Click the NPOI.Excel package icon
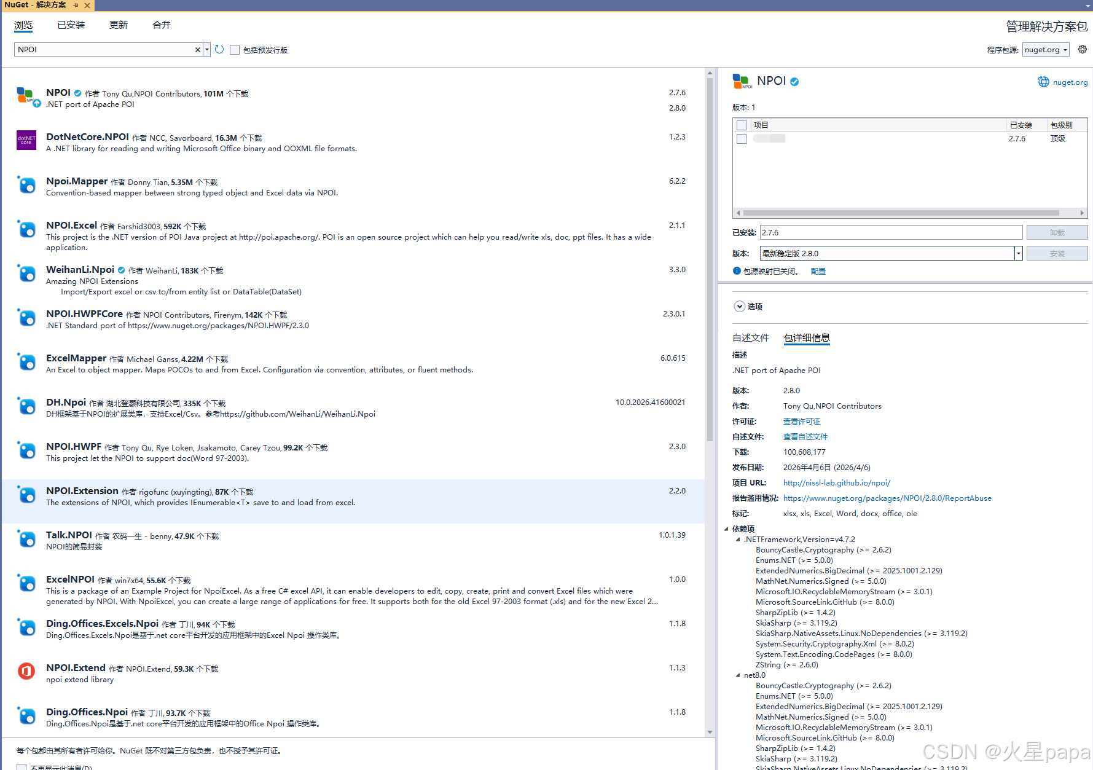Image resolution: width=1093 pixels, height=770 pixels. [26, 229]
